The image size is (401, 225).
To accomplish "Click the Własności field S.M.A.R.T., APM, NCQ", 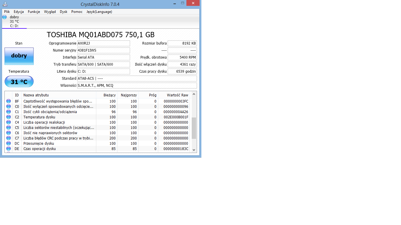I will click(x=137, y=86).
